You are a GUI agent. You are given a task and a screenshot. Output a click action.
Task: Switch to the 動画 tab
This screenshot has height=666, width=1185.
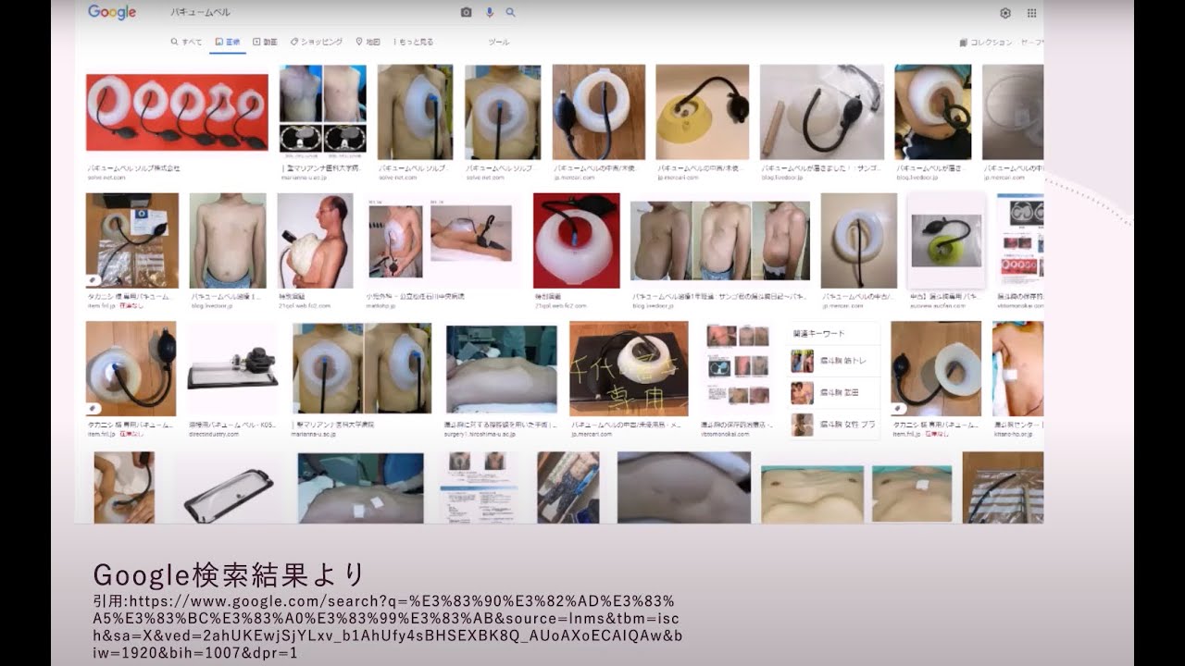click(265, 42)
